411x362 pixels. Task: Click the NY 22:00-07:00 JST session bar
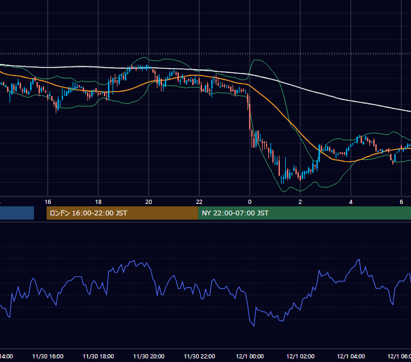click(304, 213)
